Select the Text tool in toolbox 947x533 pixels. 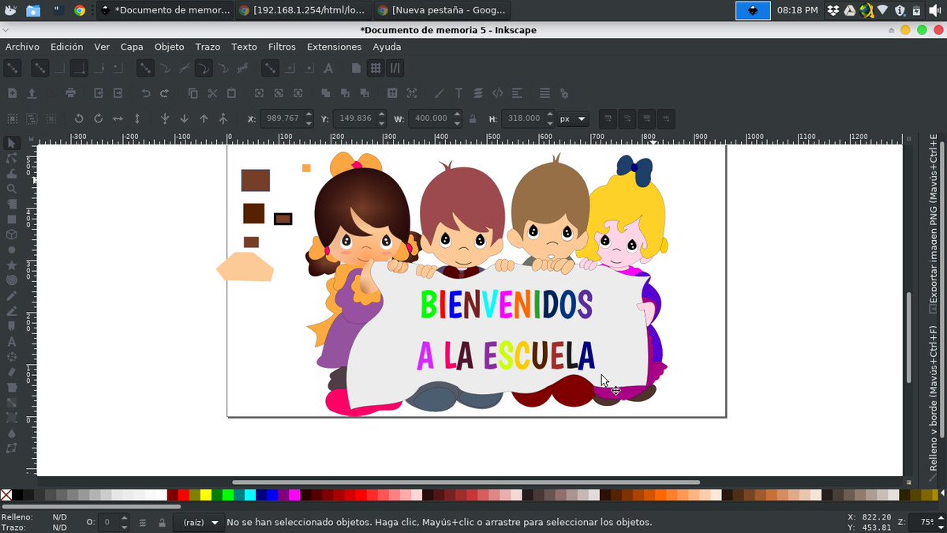12,341
